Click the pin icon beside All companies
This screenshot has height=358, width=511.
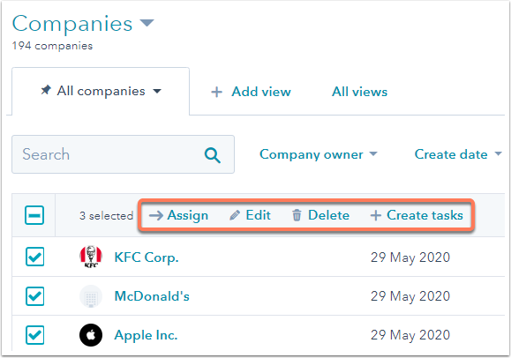46,90
